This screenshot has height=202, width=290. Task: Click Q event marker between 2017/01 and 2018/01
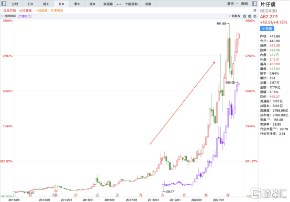(x=141, y=195)
